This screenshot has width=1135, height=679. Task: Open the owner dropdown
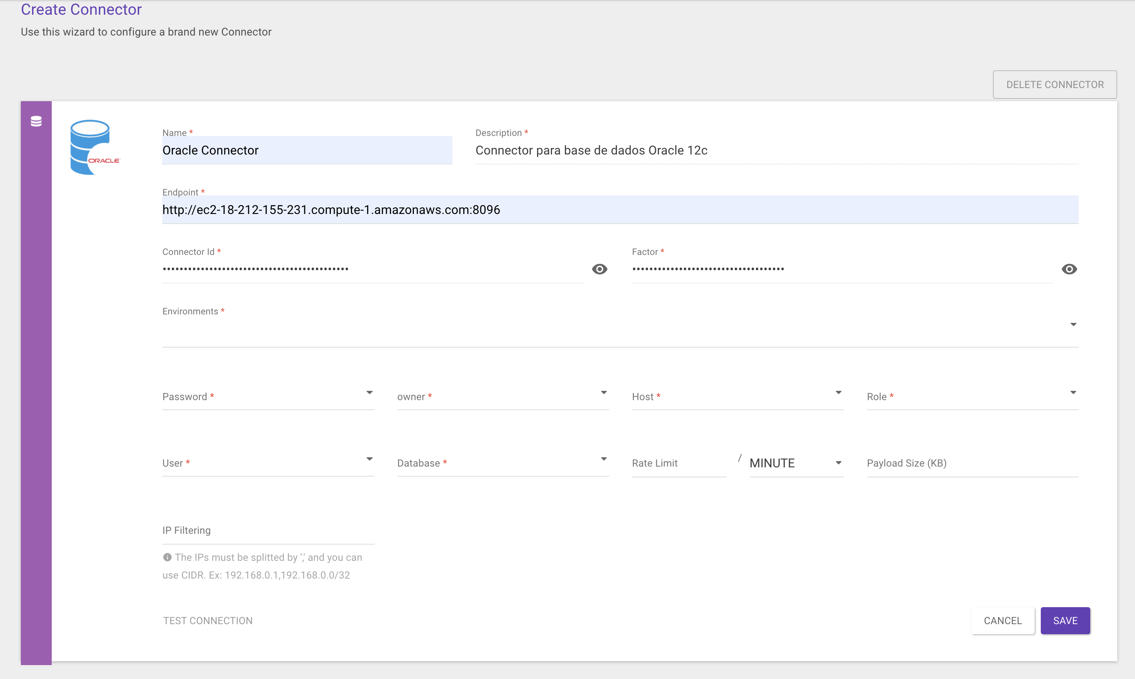point(604,392)
